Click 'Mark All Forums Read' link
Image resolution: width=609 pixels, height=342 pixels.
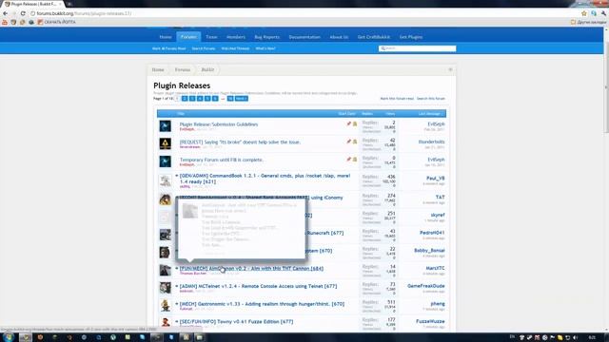pos(169,48)
